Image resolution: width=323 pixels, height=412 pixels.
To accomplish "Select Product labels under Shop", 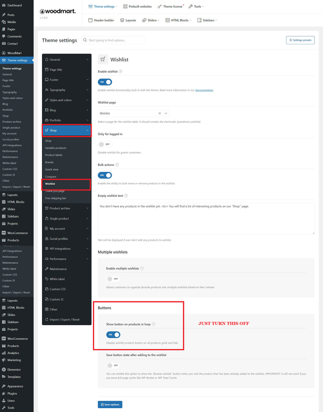I will [54, 155].
